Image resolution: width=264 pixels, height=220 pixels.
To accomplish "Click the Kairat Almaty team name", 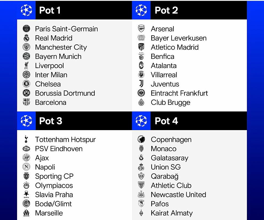I will [x=172, y=213].
